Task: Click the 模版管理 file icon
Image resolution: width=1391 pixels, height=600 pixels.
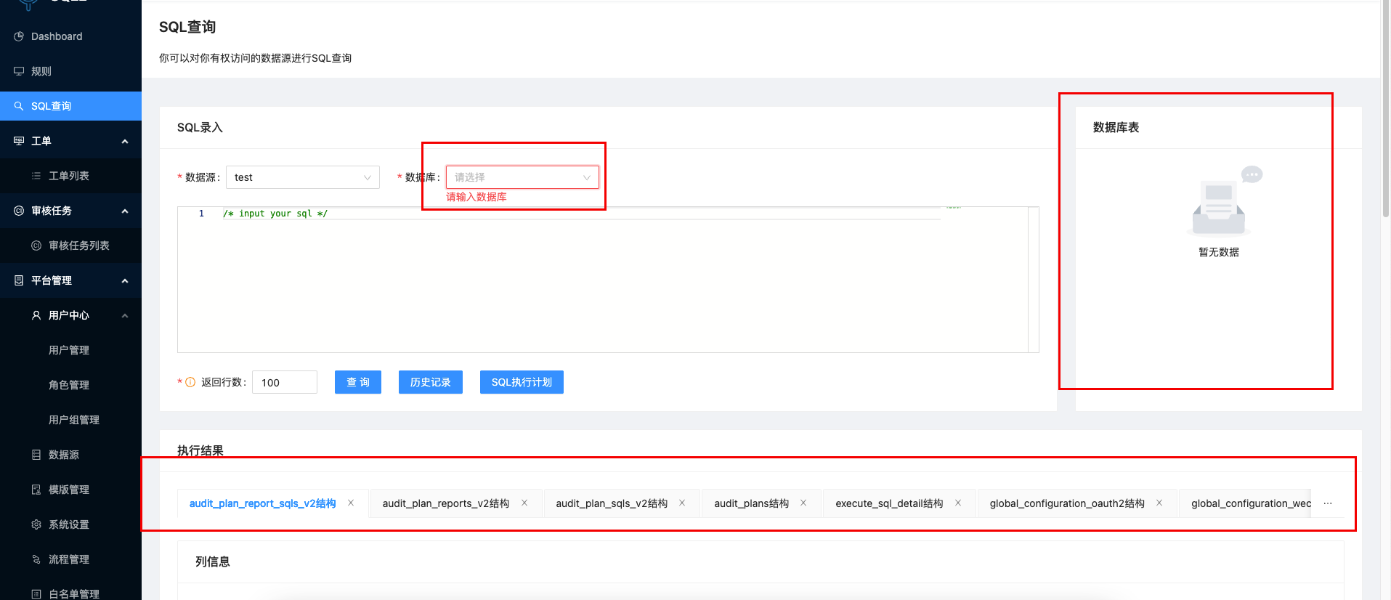Action: click(36, 490)
